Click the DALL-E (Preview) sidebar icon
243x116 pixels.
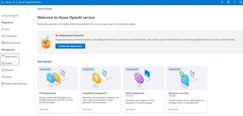[3, 43]
